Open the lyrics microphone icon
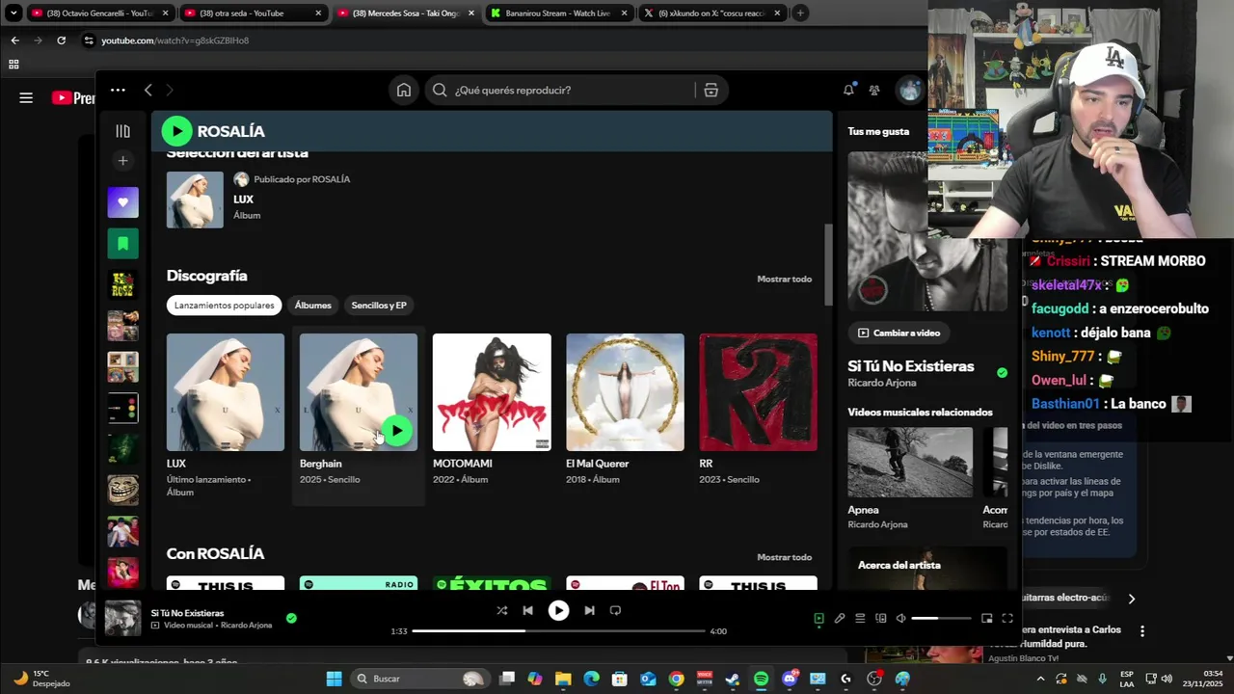The height and width of the screenshot is (694, 1234). click(x=840, y=619)
